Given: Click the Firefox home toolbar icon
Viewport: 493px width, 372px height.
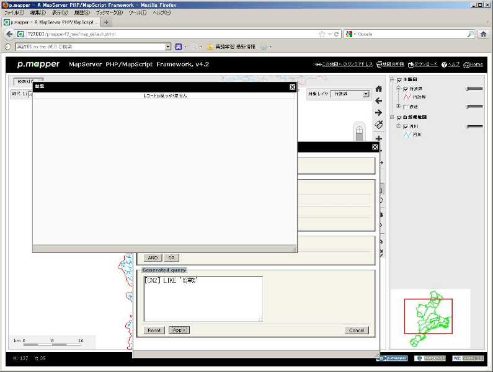Looking at the screenshot, I should click(483, 34).
